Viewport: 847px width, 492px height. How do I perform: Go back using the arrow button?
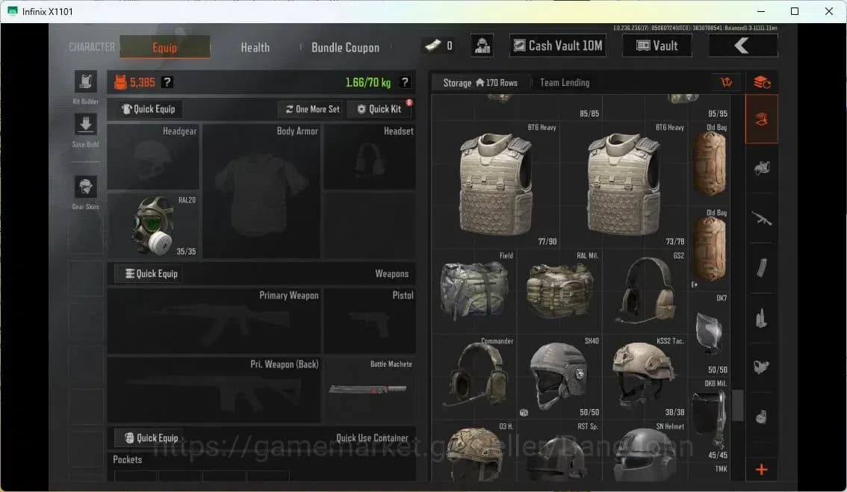tap(742, 46)
